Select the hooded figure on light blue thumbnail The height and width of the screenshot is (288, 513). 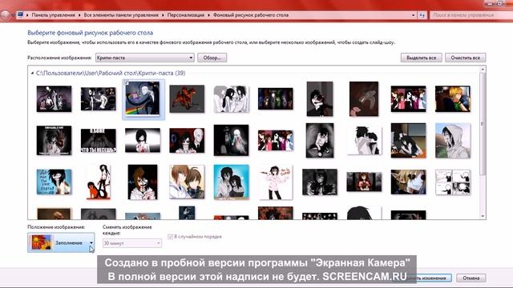tap(453, 141)
